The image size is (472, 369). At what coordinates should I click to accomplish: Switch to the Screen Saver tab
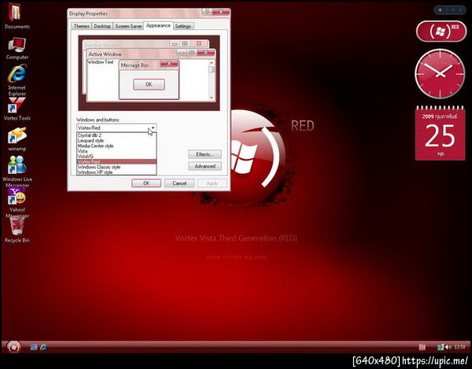click(128, 26)
